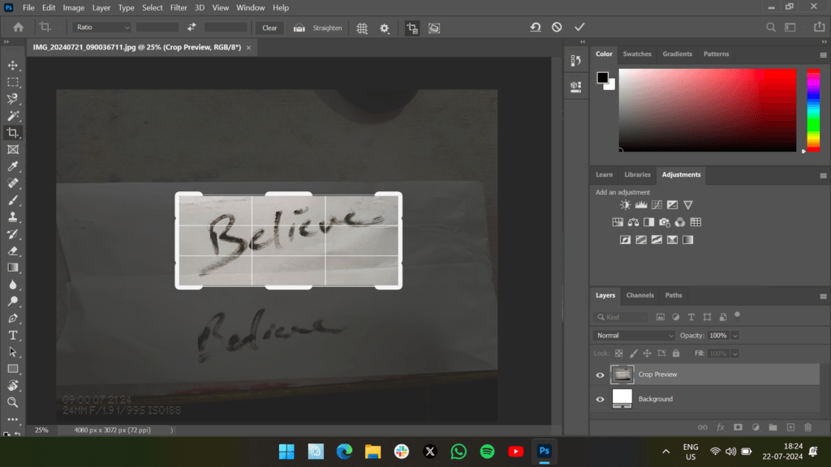This screenshot has width=831, height=467.
Task: Switch to the Channels tab
Action: 639,295
